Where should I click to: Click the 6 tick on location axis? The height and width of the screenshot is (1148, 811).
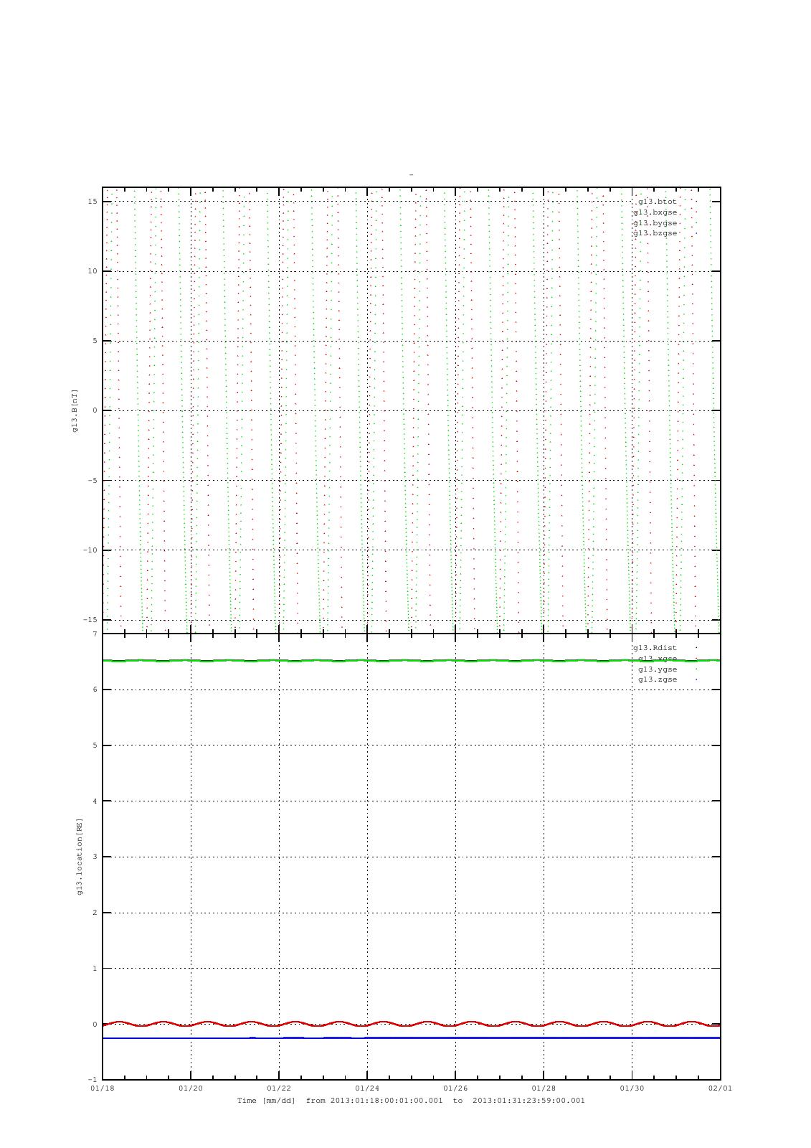(95, 690)
